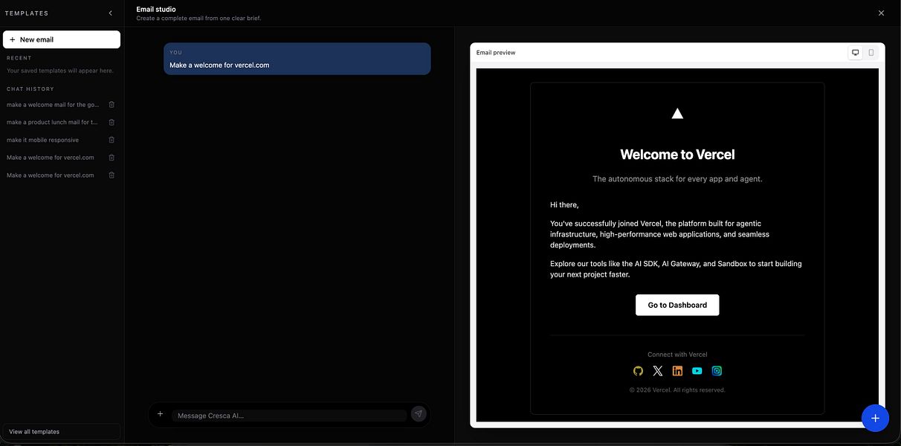Screen dimensions: 901x446
Task: Switch email preview to desktop view
Action: (855, 53)
